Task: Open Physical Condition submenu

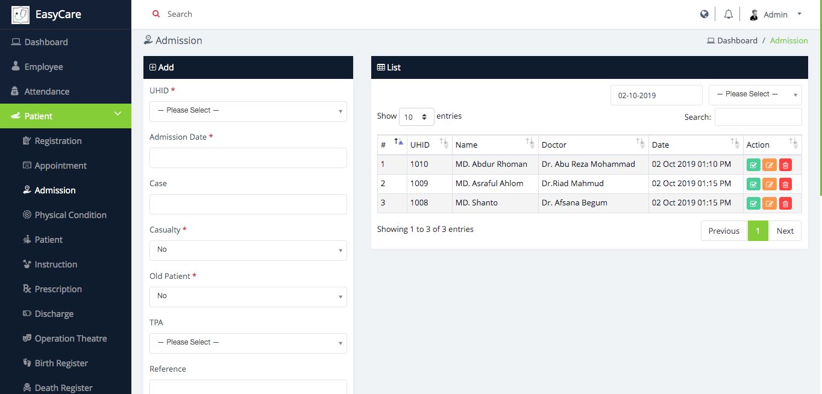Action: point(66,215)
